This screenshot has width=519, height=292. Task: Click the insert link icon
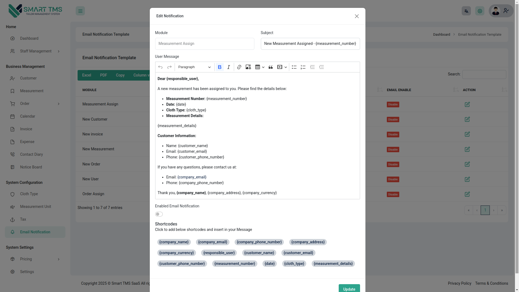coord(239,67)
